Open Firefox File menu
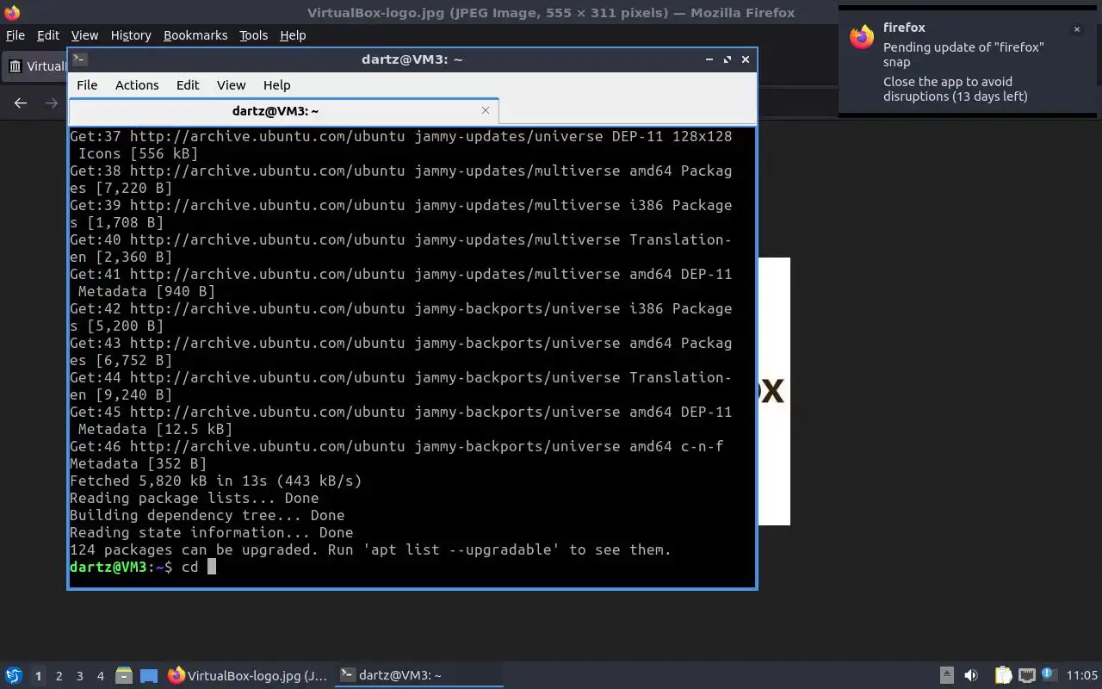The width and height of the screenshot is (1102, 689). 15,35
